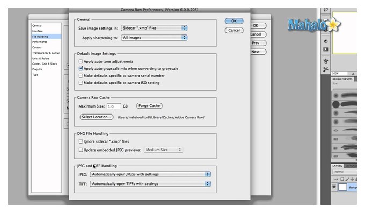Click the Maximum Size cache field
This screenshot has width=365, height=213.
(114, 106)
